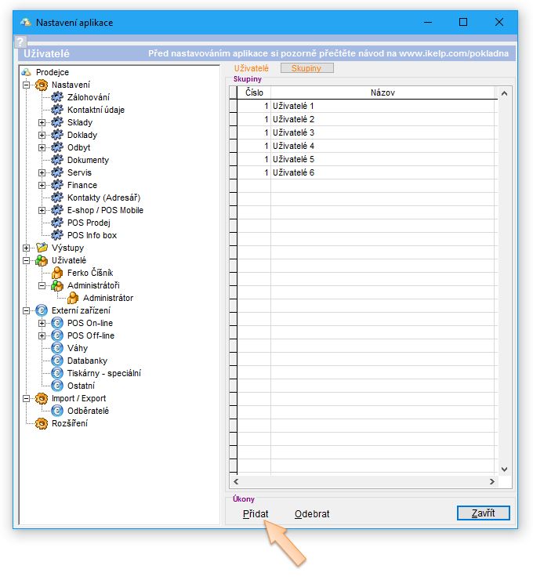Screen dimensions: 533x580
Task: Expand the Finance settings node
Action: 42,185
